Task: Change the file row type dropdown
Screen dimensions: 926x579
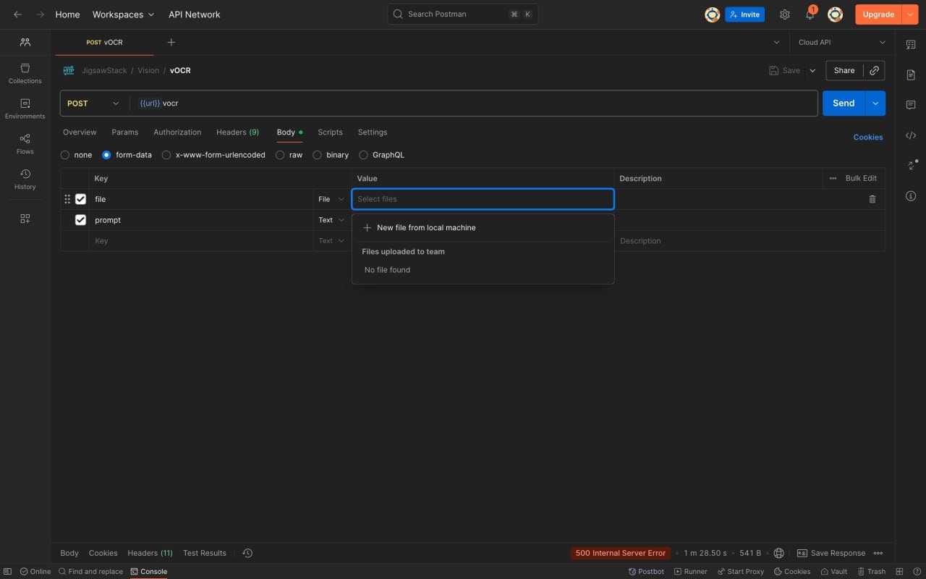Action: 331,199
